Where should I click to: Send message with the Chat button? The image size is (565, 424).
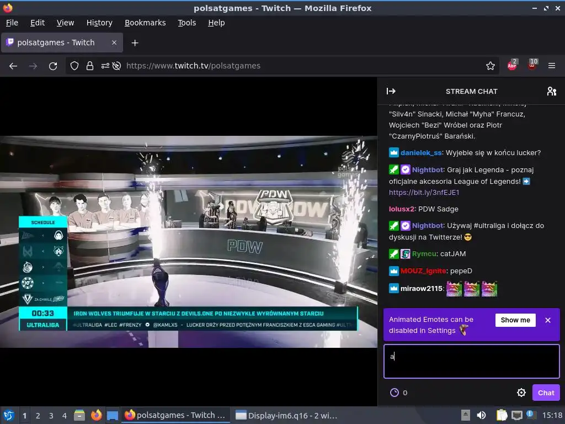tap(546, 393)
